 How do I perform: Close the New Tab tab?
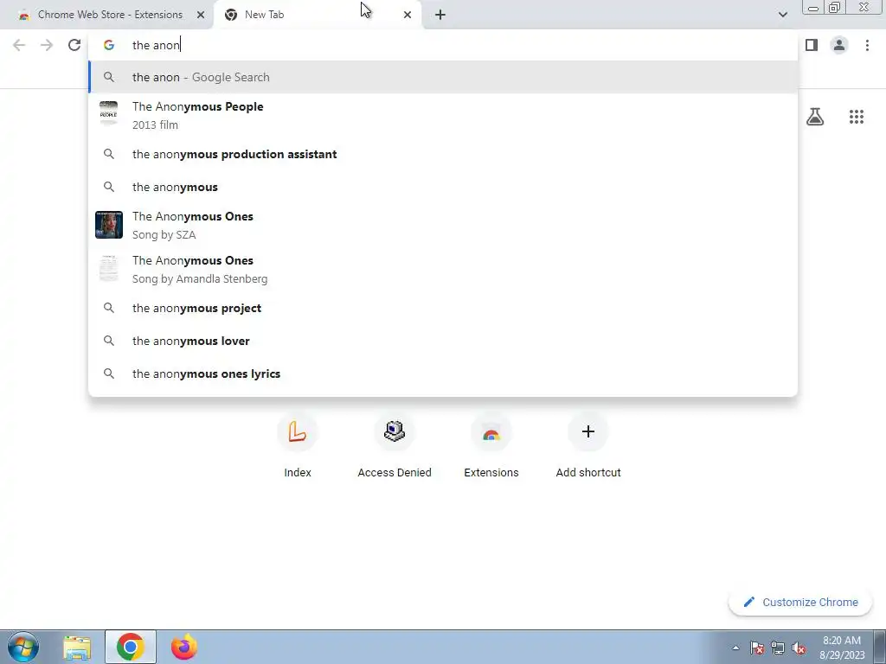click(x=408, y=15)
